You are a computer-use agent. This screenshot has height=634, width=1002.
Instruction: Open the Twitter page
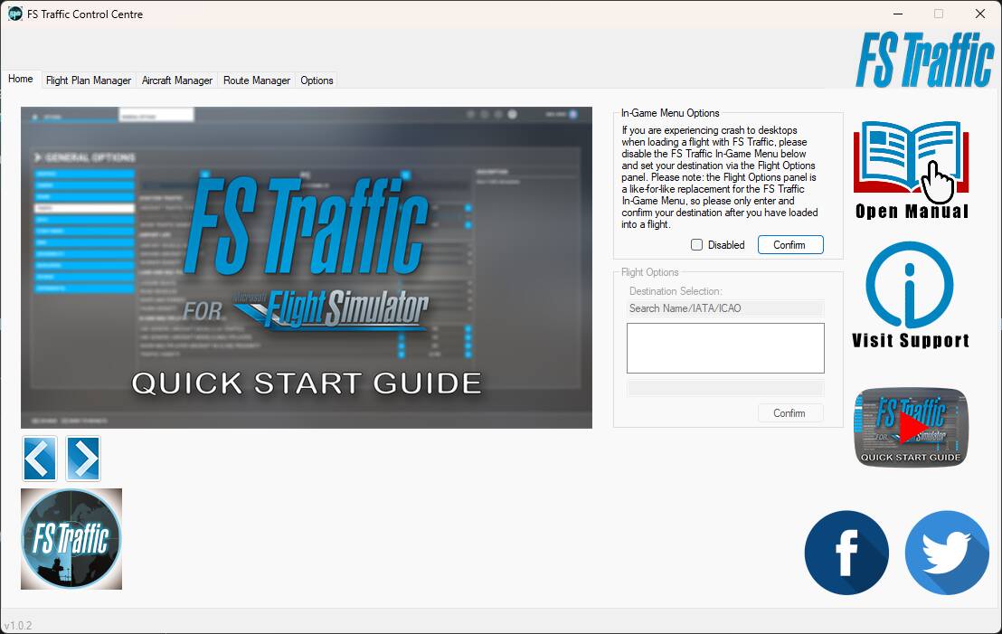pyautogui.click(x=947, y=553)
